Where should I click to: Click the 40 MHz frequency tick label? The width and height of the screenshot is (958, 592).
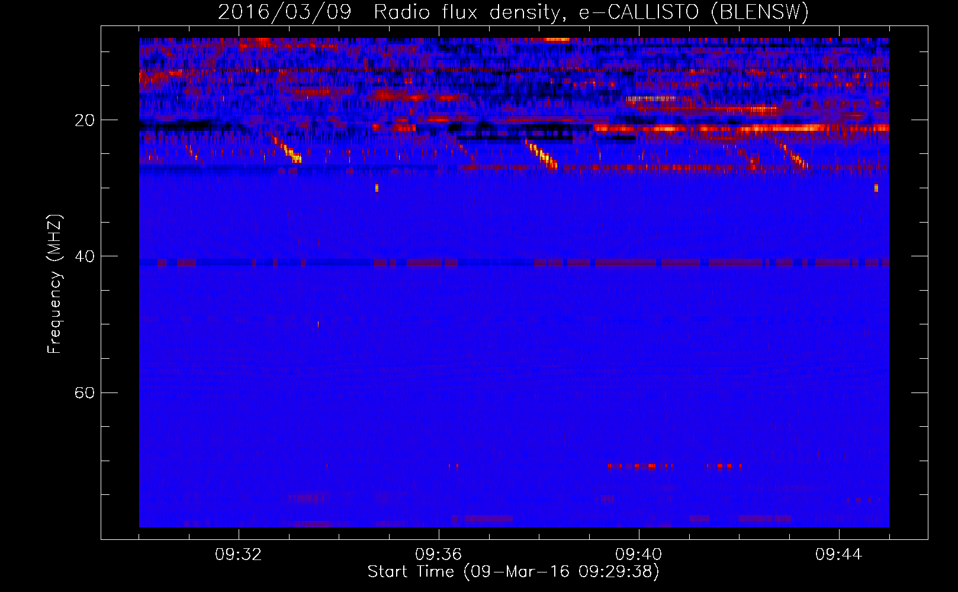click(x=85, y=256)
